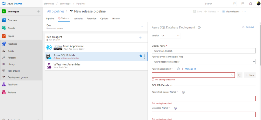Image resolution: width=261 pixels, height=120 pixels.
Task: Open the task Version dropdown
Action: coord(170,36)
